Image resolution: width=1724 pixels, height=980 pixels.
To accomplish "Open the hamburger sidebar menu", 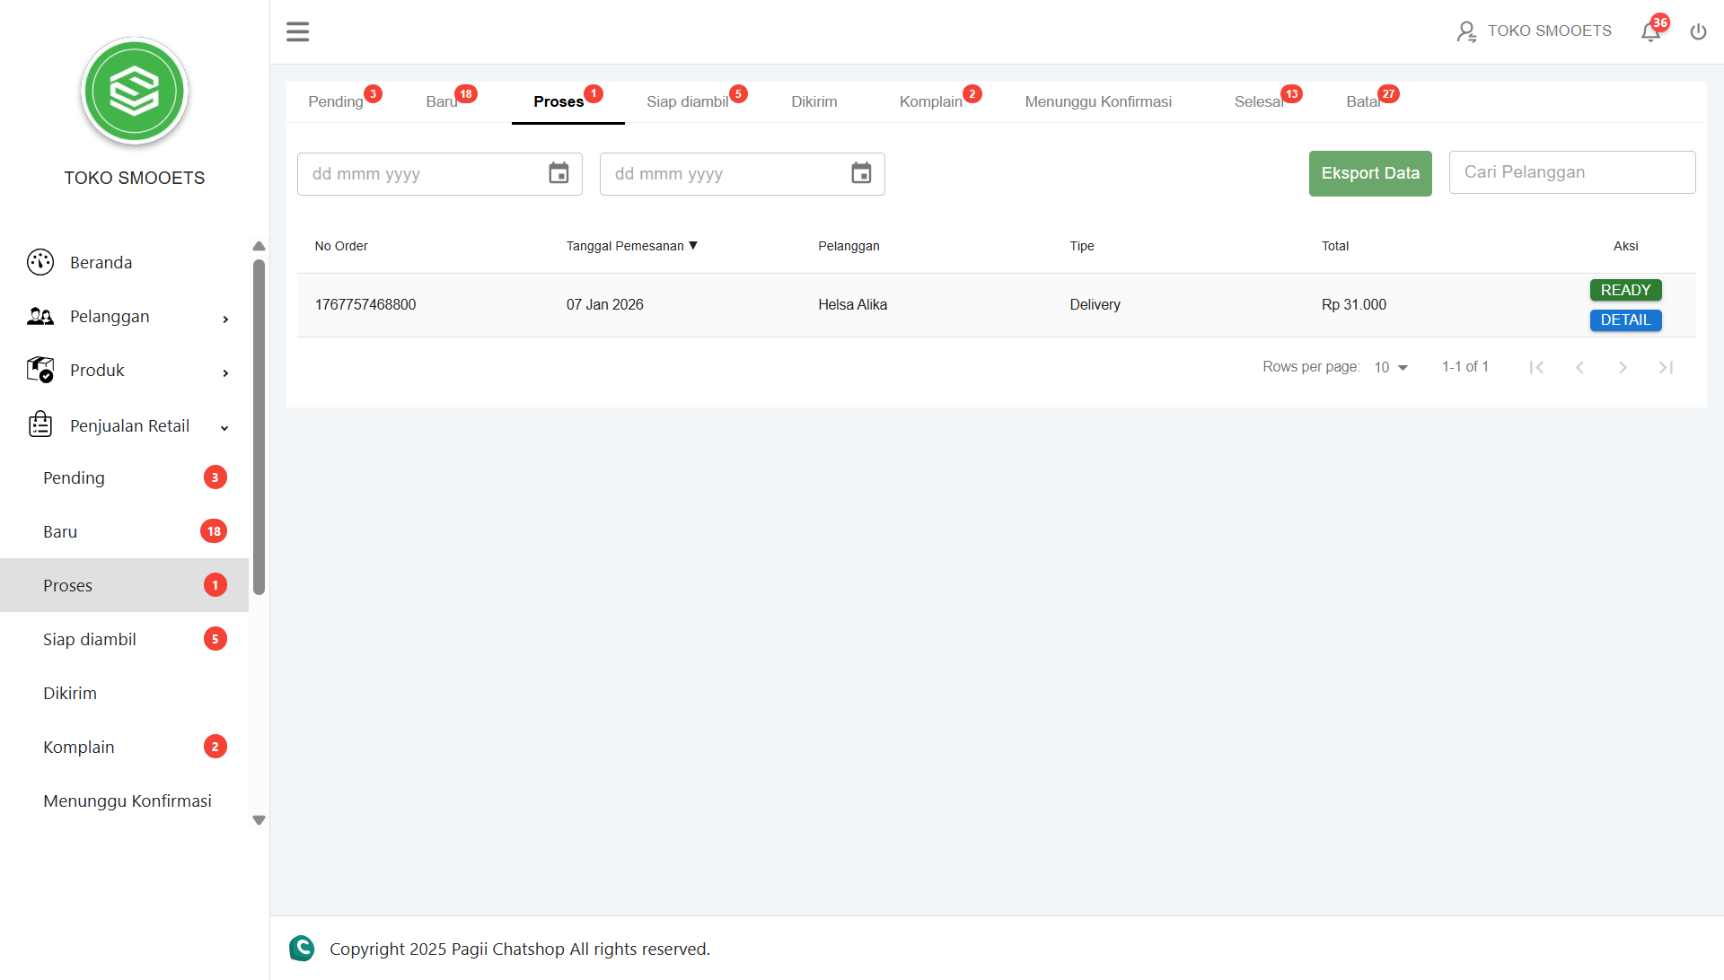I will (297, 32).
